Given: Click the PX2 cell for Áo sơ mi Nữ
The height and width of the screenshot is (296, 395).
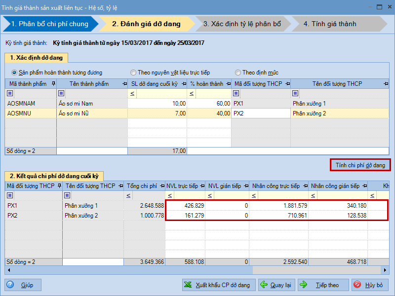Looking at the screenshot, I should 260,113.
